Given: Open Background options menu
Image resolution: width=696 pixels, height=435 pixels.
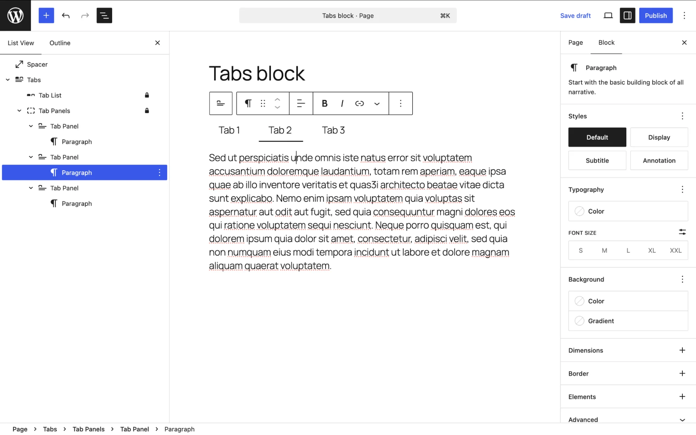Looking at the screenshot, I should pos(682,279).
